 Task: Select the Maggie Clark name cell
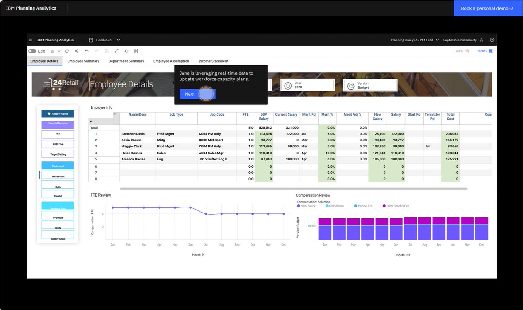tap(138, 147)
